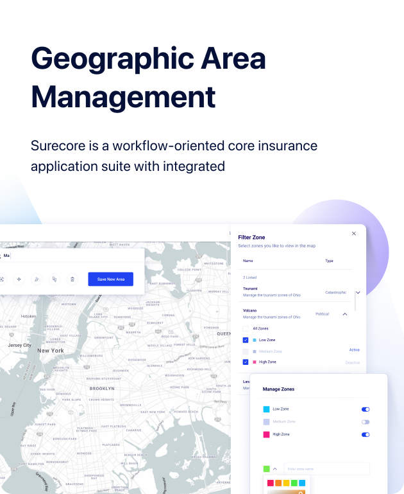Pick the green palette color
404x494 pixels.
[x=294, y=483]
